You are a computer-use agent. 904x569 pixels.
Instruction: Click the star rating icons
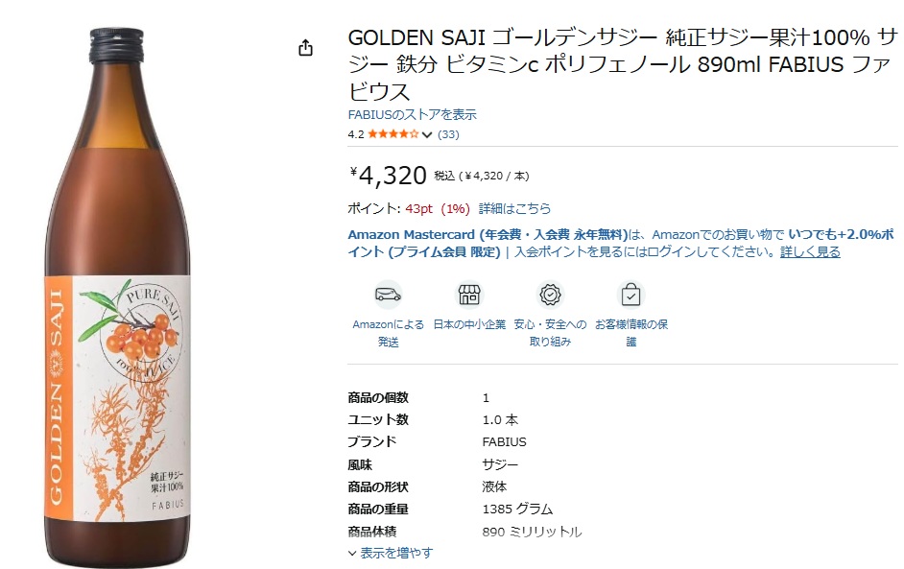(x=393, y=134)
